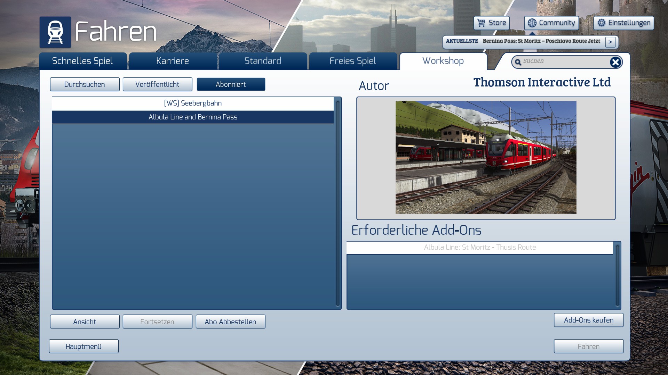Click the Community globe icon
The width and height of the screenshot is (668, 375).
[532, 23]
